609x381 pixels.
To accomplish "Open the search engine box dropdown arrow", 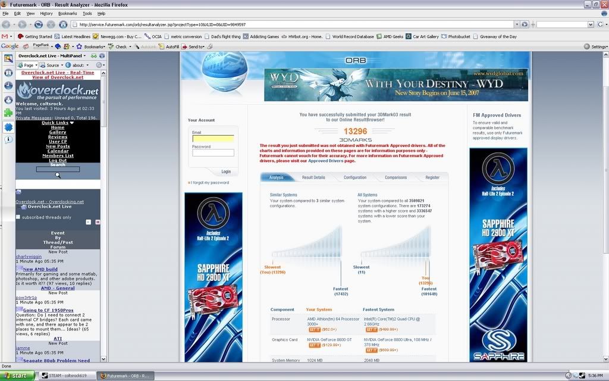I will point(591,24).
